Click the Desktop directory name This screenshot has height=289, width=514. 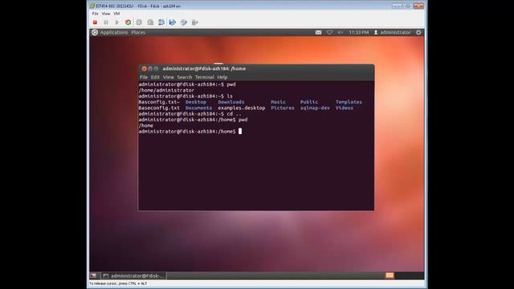[196, 102]
